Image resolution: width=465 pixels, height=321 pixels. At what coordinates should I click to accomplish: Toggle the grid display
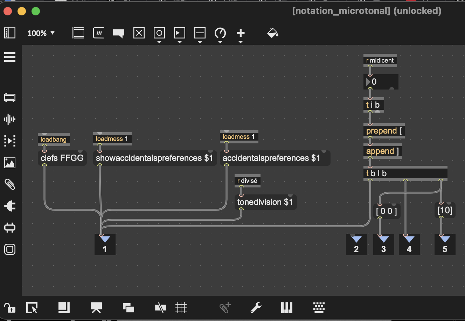point(181,308)
